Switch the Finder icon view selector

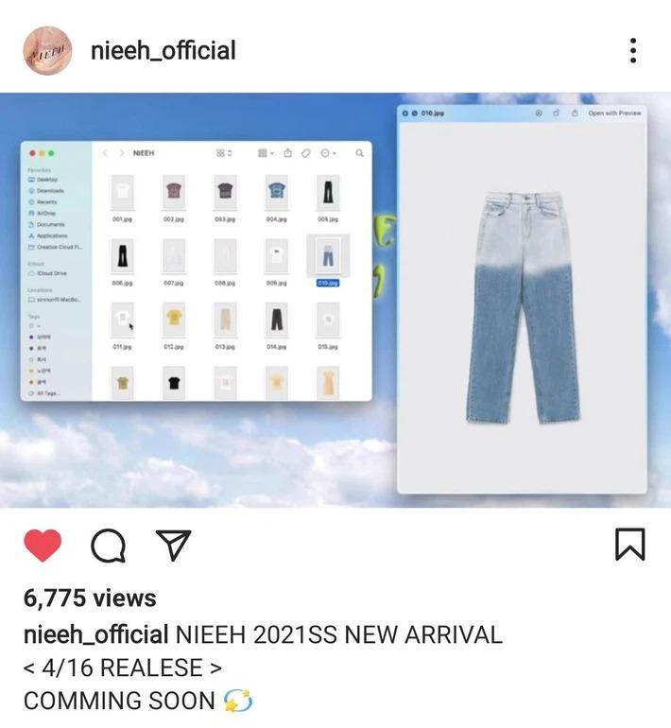pyautogui.click(x=224, y=153)
